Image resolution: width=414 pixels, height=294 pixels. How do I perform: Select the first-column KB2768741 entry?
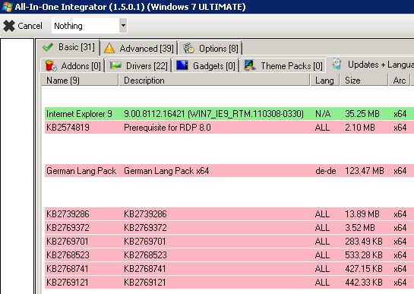[68, 269]
